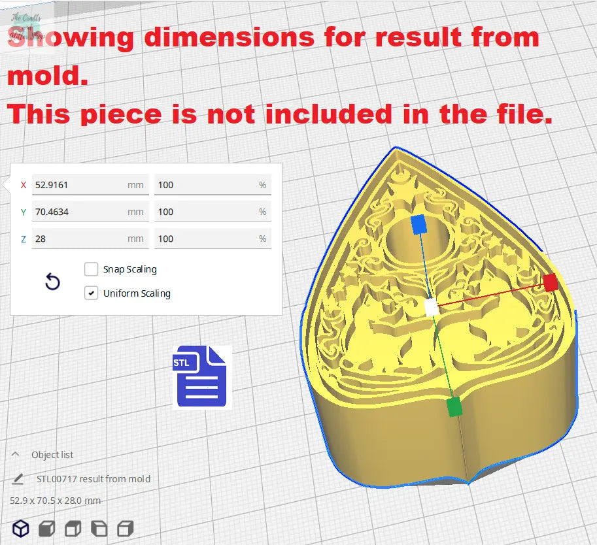Select the top view cube icon
The image size is (597, 545).
pyautogui.click(x=73, y=528)
